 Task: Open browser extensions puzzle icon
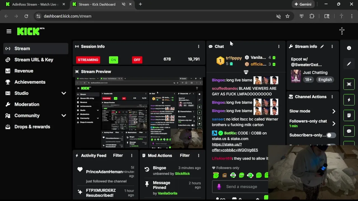312,16
